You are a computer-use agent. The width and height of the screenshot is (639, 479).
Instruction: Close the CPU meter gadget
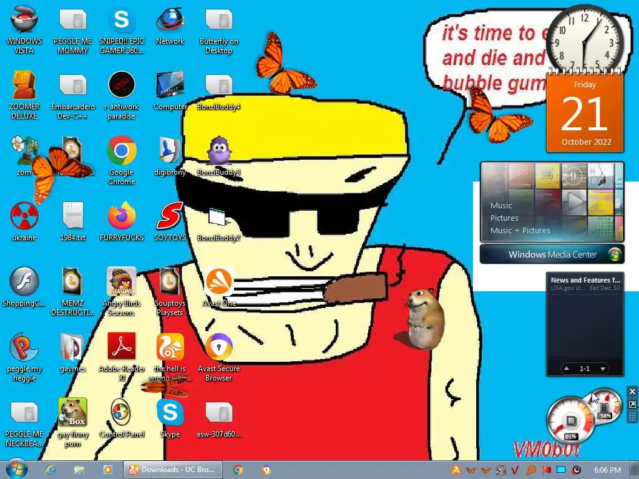pos(632,392)
